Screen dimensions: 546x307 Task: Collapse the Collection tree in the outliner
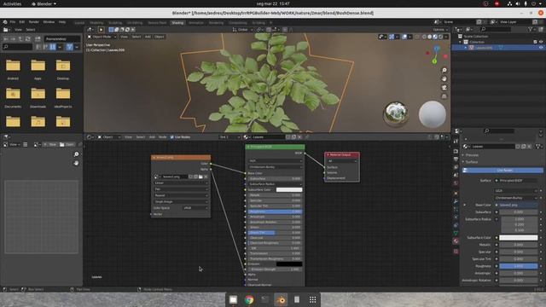460,42
